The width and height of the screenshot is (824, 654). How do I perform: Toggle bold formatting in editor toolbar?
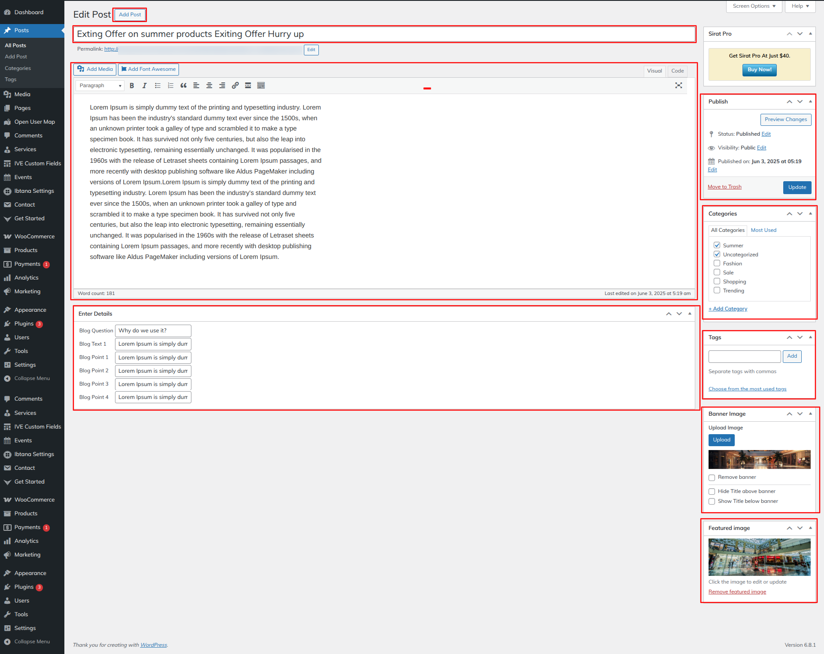(132, 85)
